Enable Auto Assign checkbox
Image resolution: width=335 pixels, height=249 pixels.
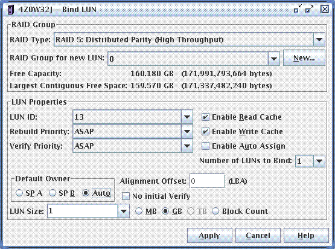point(205,146)
